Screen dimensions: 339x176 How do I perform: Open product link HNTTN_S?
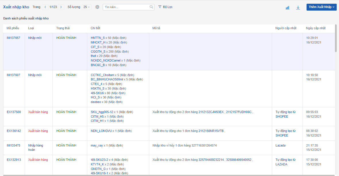pos(98,38)
